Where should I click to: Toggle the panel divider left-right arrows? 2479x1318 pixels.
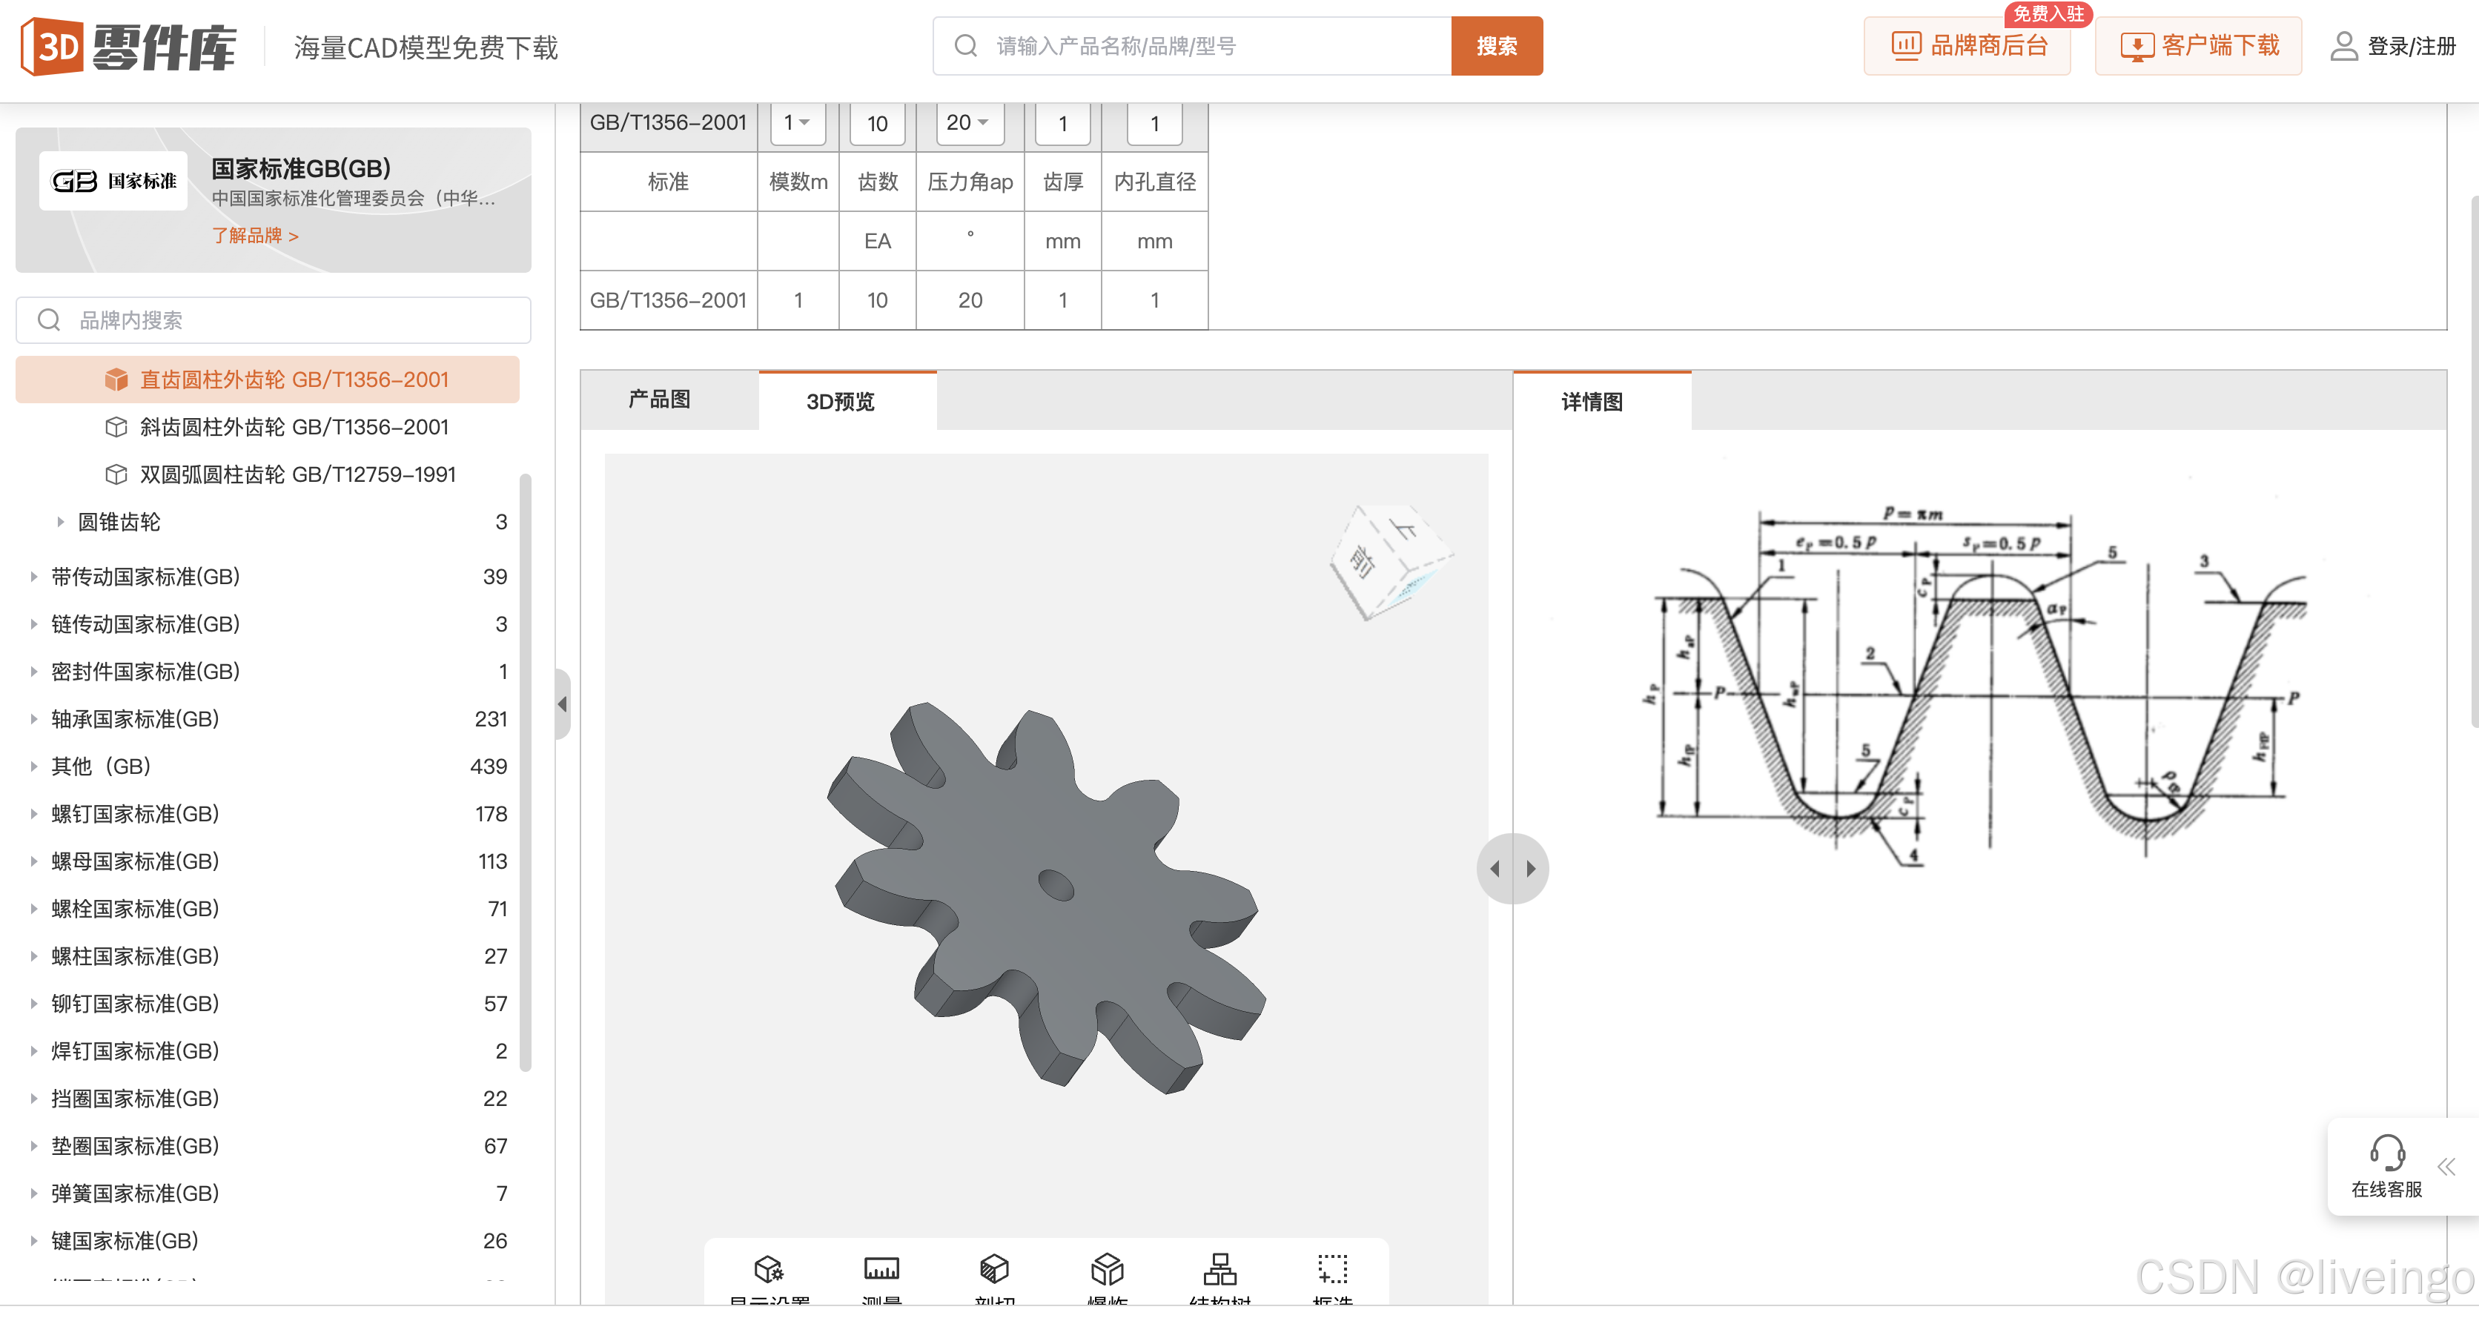click(1512, 869)
